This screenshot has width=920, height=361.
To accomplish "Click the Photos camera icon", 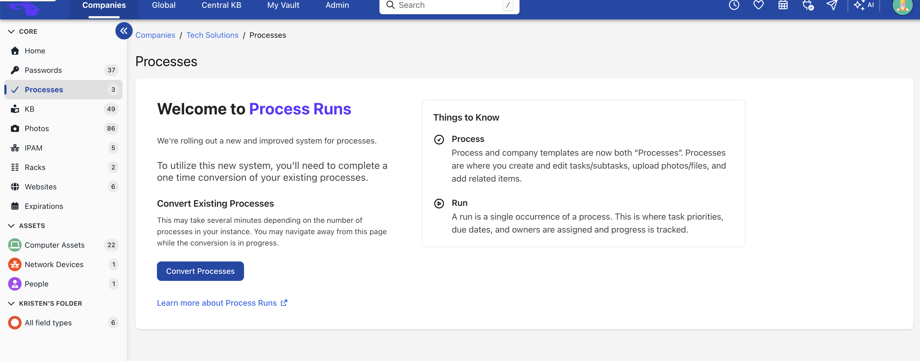I will 15,128.
